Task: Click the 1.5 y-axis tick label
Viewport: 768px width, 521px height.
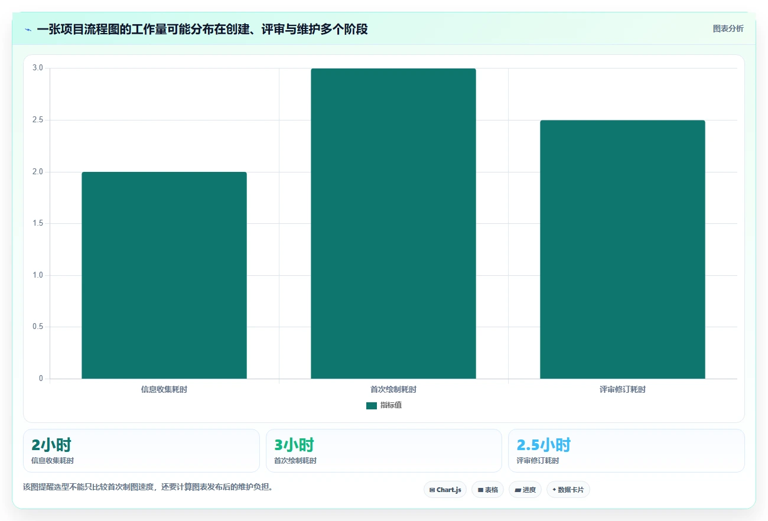Action: (38, 223)
